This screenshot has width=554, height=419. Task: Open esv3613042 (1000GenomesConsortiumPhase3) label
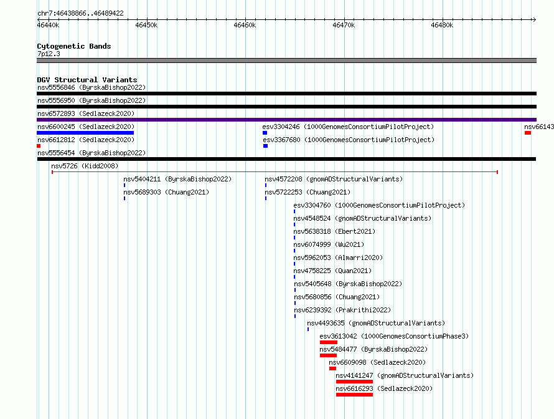(394, 336)
